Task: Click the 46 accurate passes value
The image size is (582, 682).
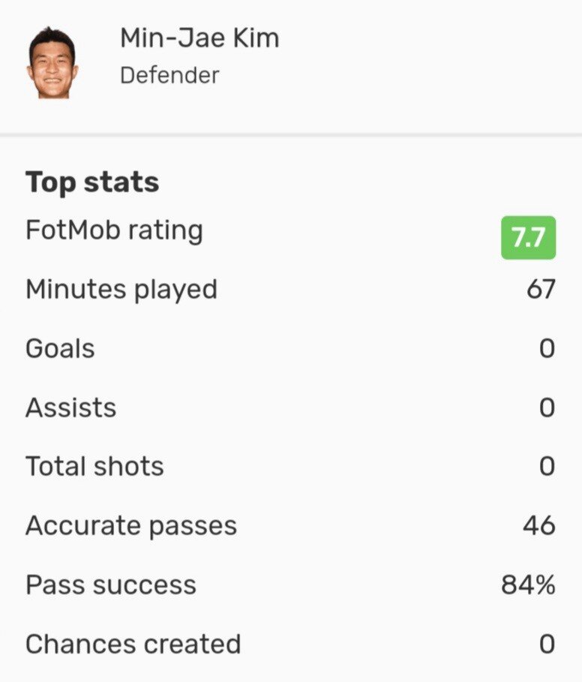Action: (x=539, y=526)
